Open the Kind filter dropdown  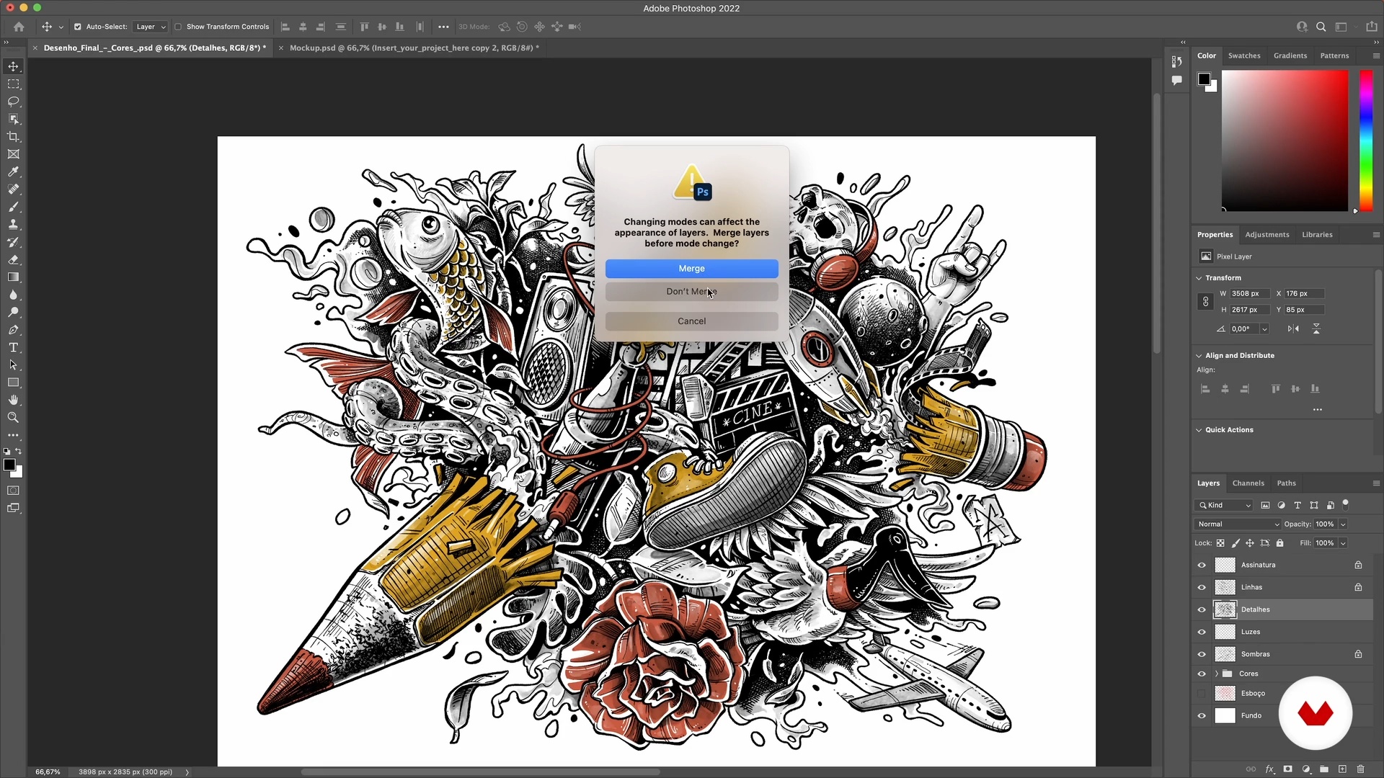pyautogui.click(x=1224, y=506)
